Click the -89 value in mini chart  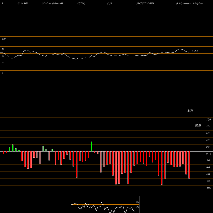(137, 202)
